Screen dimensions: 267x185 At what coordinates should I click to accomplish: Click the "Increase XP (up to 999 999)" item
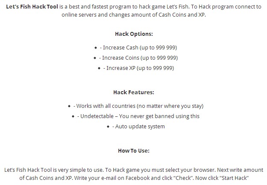(x=138, y=68)
